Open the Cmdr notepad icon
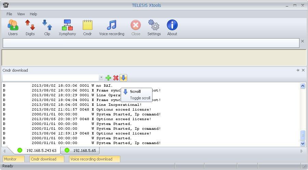The height and width of the screenshot is (170, 308). [x=88, y=28]
